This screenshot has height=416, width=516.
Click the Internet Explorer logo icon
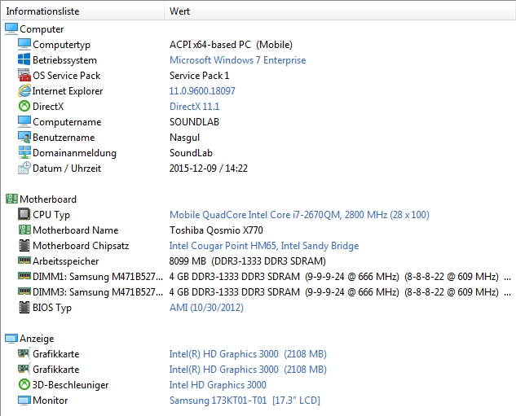(x=24, y=90)
